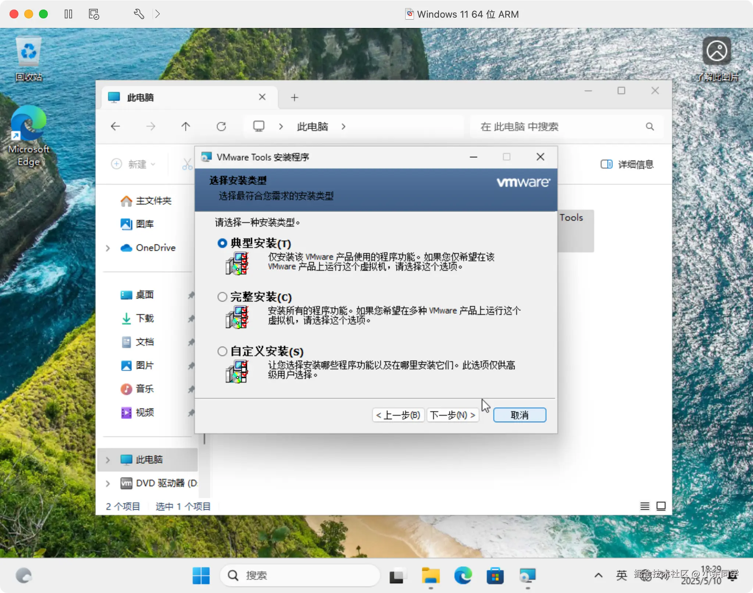Click the up-directory arrow icon
This screenshot has width=753, height=593.
click(x=186, y=127)
